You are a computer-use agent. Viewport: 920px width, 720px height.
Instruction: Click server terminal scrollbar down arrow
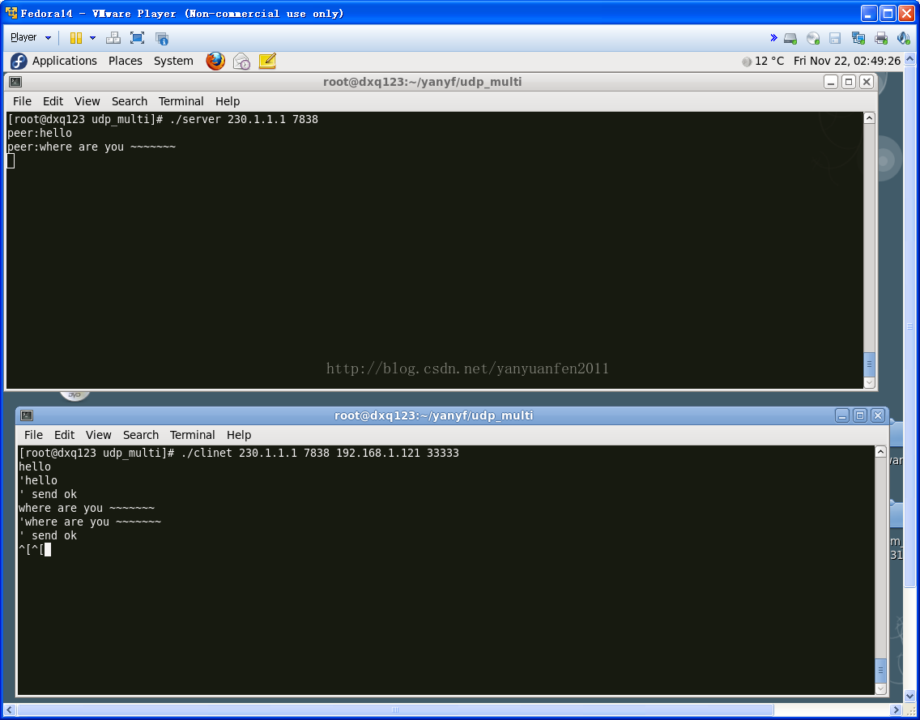point(869,382)
